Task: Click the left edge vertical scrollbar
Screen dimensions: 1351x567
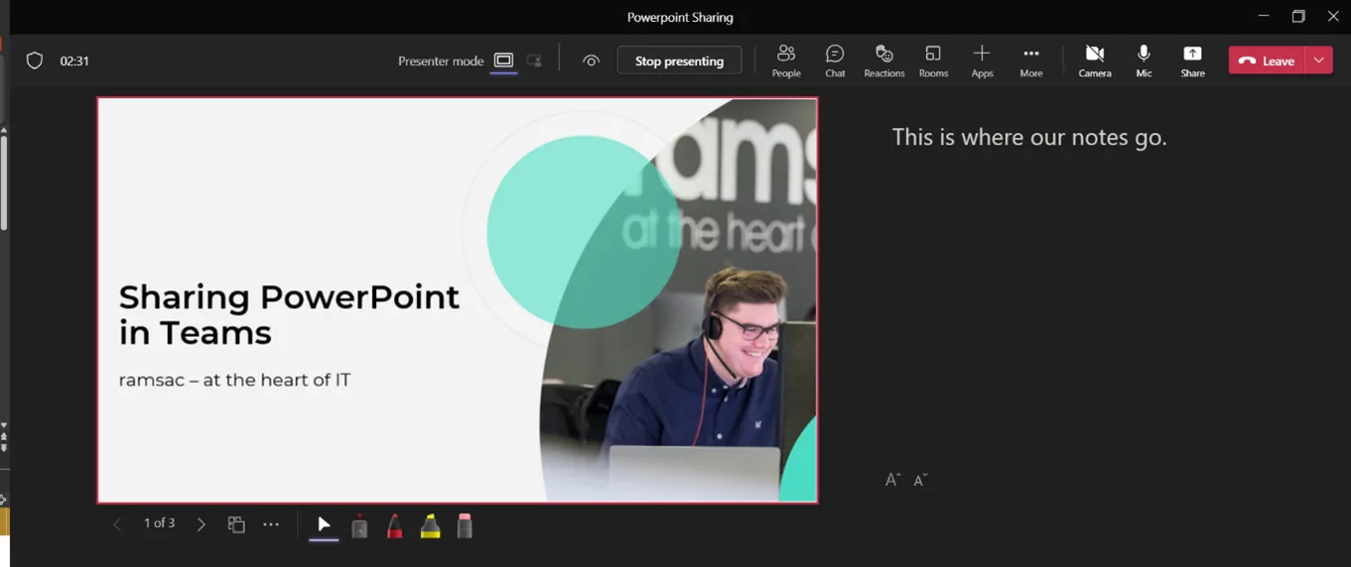Action: click(x=4, y=183)
